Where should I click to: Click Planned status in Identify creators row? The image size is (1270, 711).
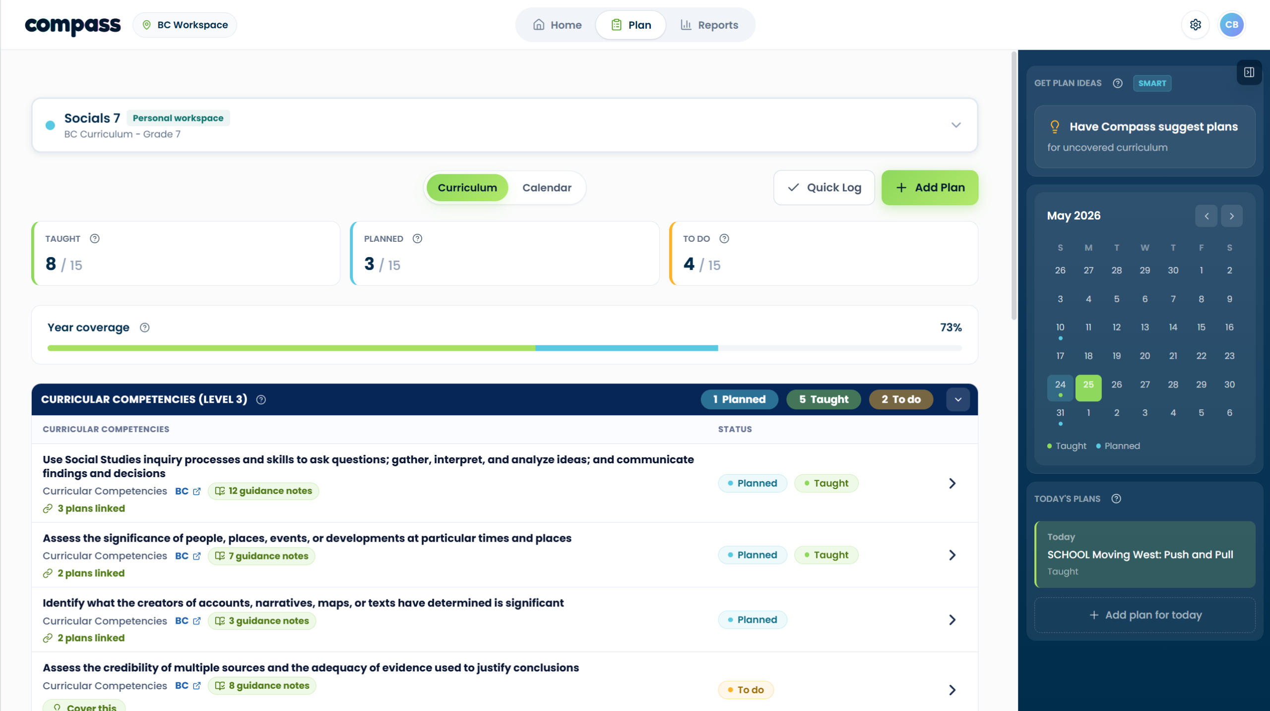753,620
